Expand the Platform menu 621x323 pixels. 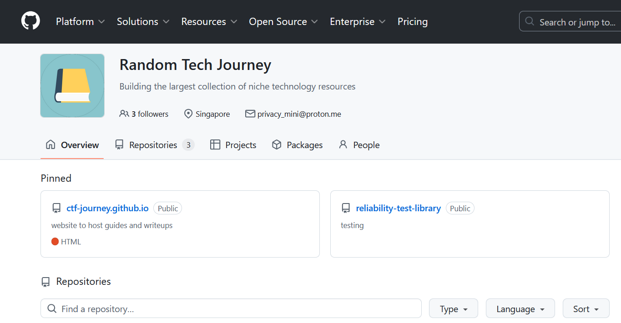(x=80, y=21)
